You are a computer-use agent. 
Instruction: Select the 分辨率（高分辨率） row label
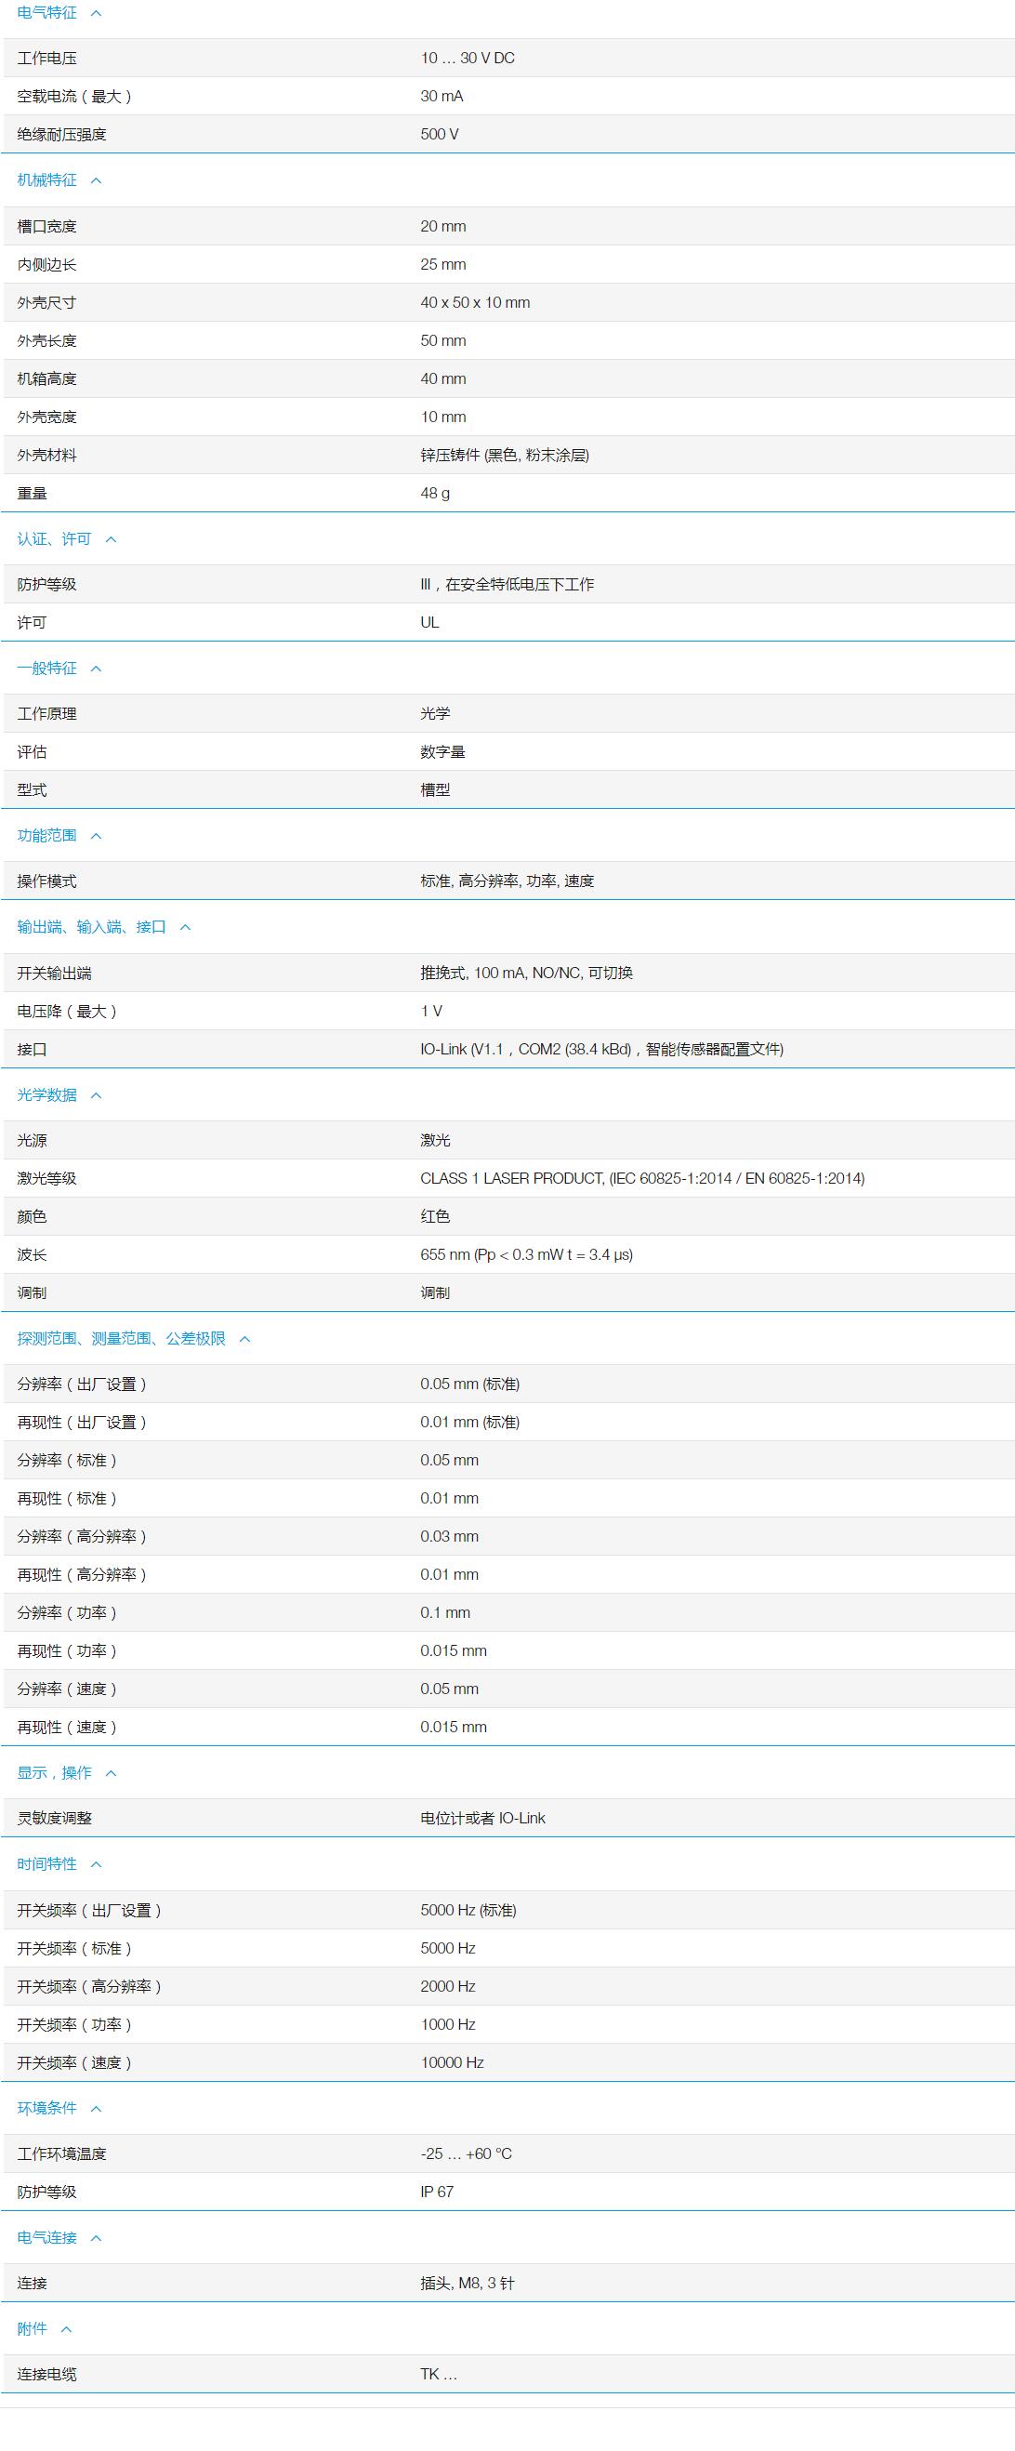point(82,1536)
